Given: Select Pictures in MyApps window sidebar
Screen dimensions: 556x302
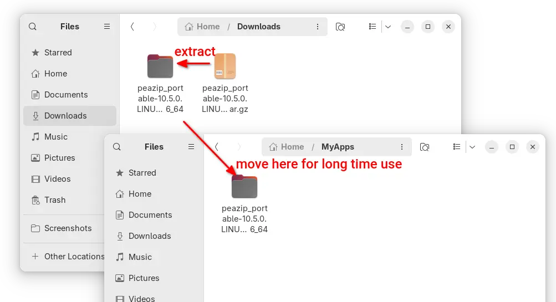Looking at the screenshot, I should (154, 278).
